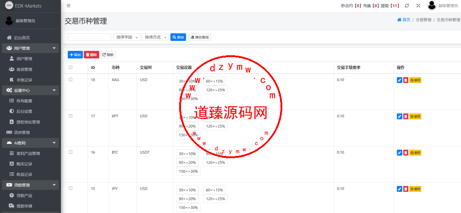The width and height of the screenshot is (461, 213).
Task: Click the EDX-Markets logo
Action: [x=9, y=5]
